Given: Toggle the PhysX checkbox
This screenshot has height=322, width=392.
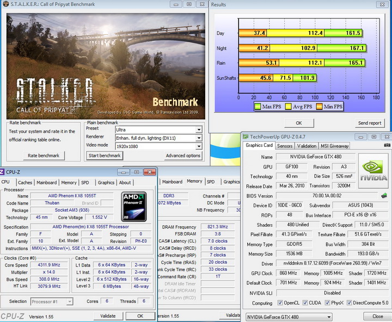Looking at the screenshot, I should 327,303.
